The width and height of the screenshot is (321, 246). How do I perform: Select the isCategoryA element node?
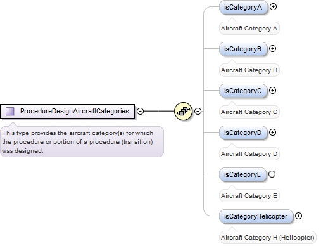[244, 7]
